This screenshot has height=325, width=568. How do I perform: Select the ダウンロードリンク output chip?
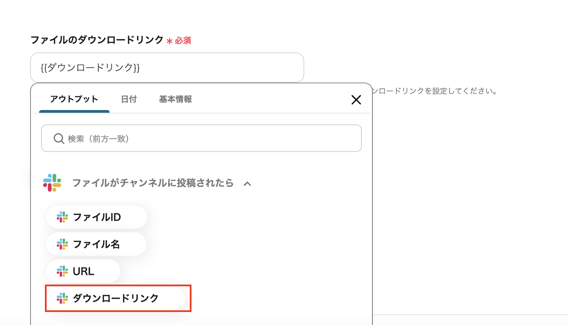pyautogui.click(x=116, y=298)
